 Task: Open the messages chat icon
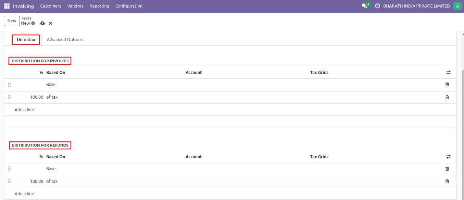364,6
